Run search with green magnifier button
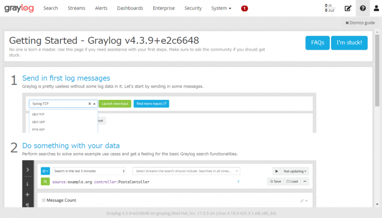The height and width of the screenshot is (218, 382). click(45, 182)
